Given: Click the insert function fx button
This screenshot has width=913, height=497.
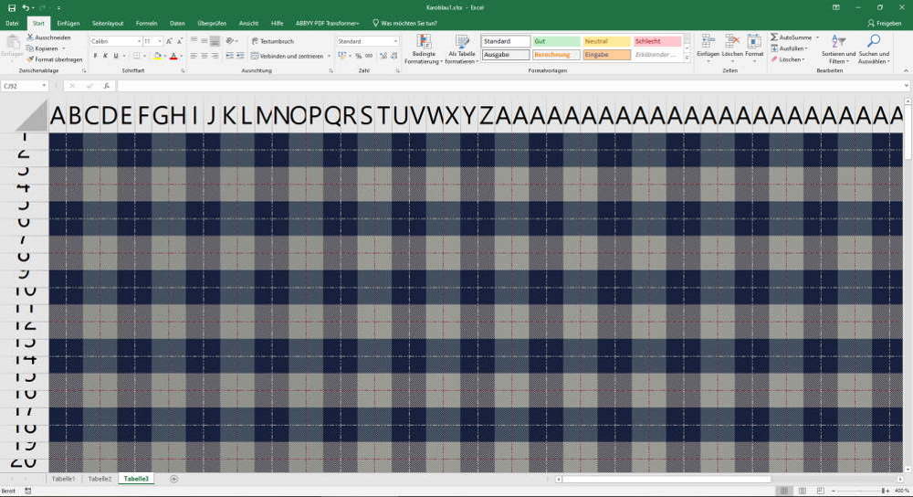Looking at the screenshot, I should tap(107, 86).
